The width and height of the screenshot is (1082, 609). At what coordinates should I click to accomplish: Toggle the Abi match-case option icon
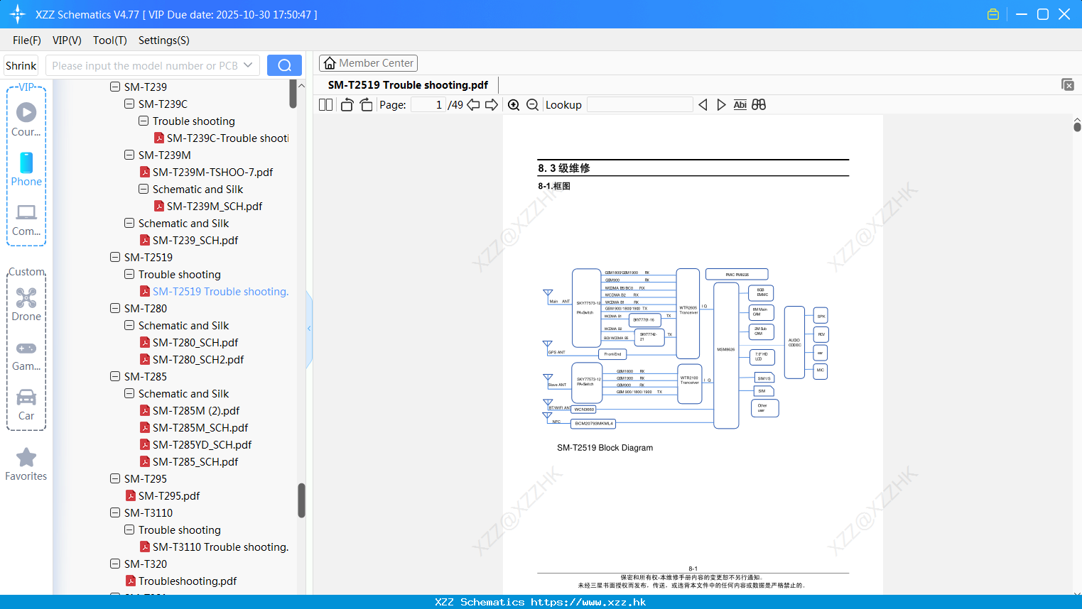740,104
